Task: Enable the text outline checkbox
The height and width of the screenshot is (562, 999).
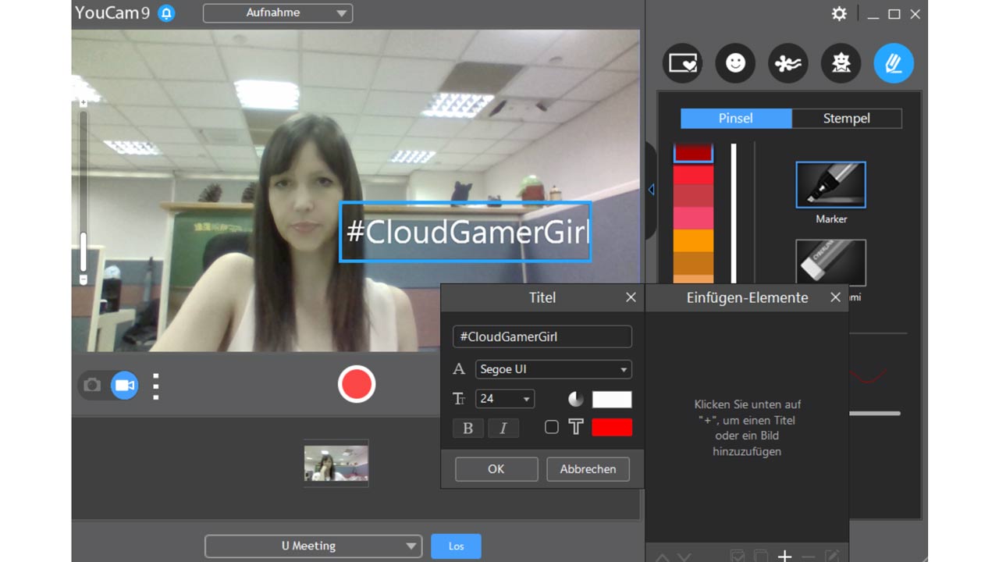Action: 551,427
